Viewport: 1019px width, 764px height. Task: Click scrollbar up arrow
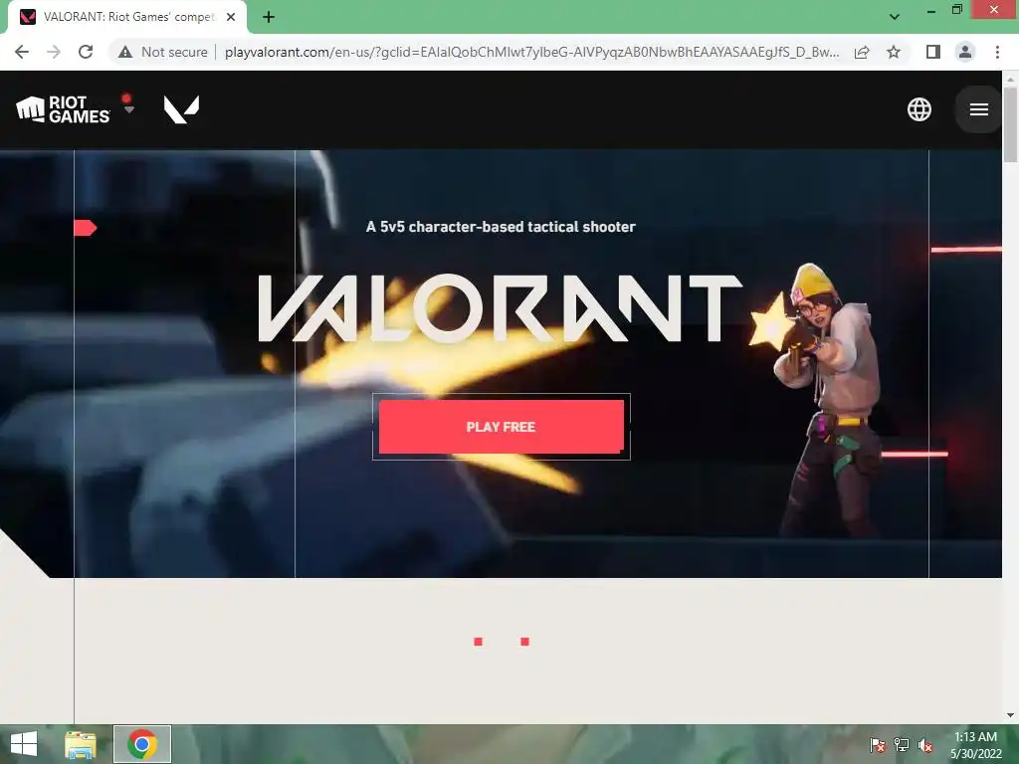pyautogui.click(x=1010, y=80)
